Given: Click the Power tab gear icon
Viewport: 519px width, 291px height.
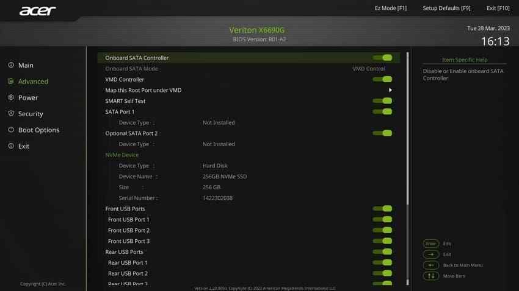Looking at the screenshot, I should [11, 97].
